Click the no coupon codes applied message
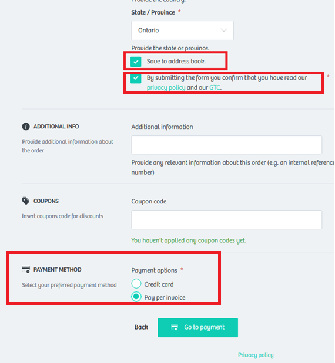 pyautogui.click(x=189, y=240)
